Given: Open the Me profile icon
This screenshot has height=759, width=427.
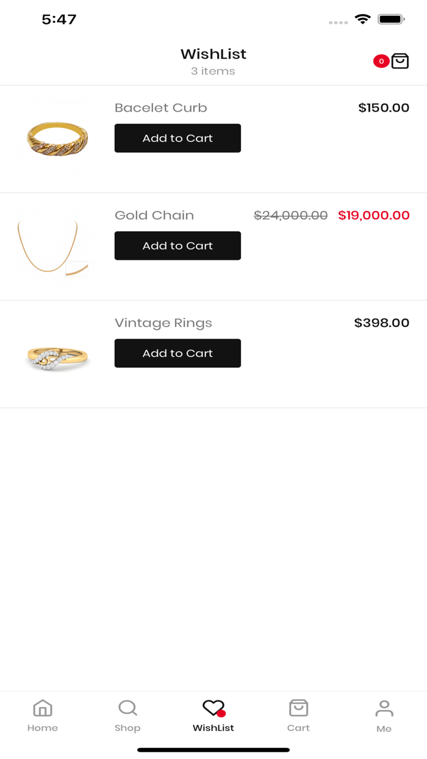Looking at the screenshot, I should 384,708.
